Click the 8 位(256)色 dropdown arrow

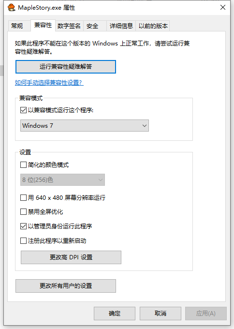click(101, 180)
